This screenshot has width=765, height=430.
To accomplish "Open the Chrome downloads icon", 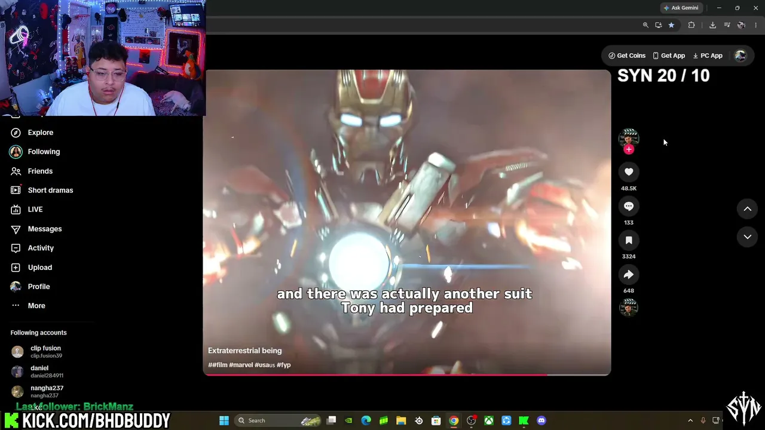I will (712, 25).
